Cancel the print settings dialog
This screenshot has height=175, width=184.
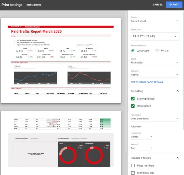157,5
